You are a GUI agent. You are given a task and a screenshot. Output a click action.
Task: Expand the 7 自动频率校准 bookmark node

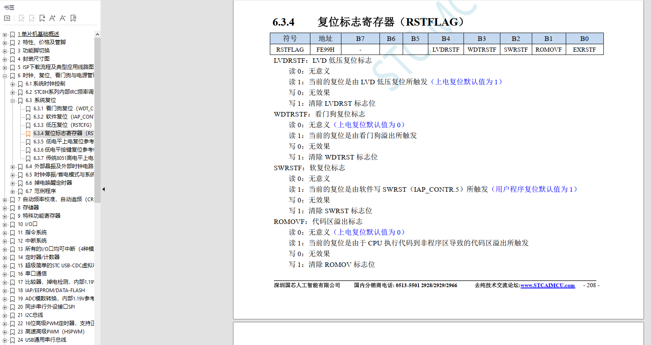pos(5,200)
